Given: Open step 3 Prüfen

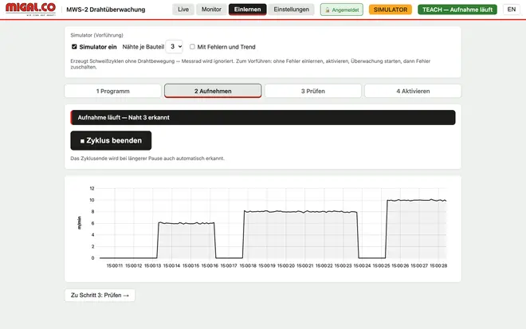Looking at the screenshot, I should 312,91.
